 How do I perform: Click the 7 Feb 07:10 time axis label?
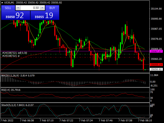[x=47, y=120]
